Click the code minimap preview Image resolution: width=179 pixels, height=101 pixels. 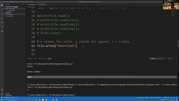[174, 13]
